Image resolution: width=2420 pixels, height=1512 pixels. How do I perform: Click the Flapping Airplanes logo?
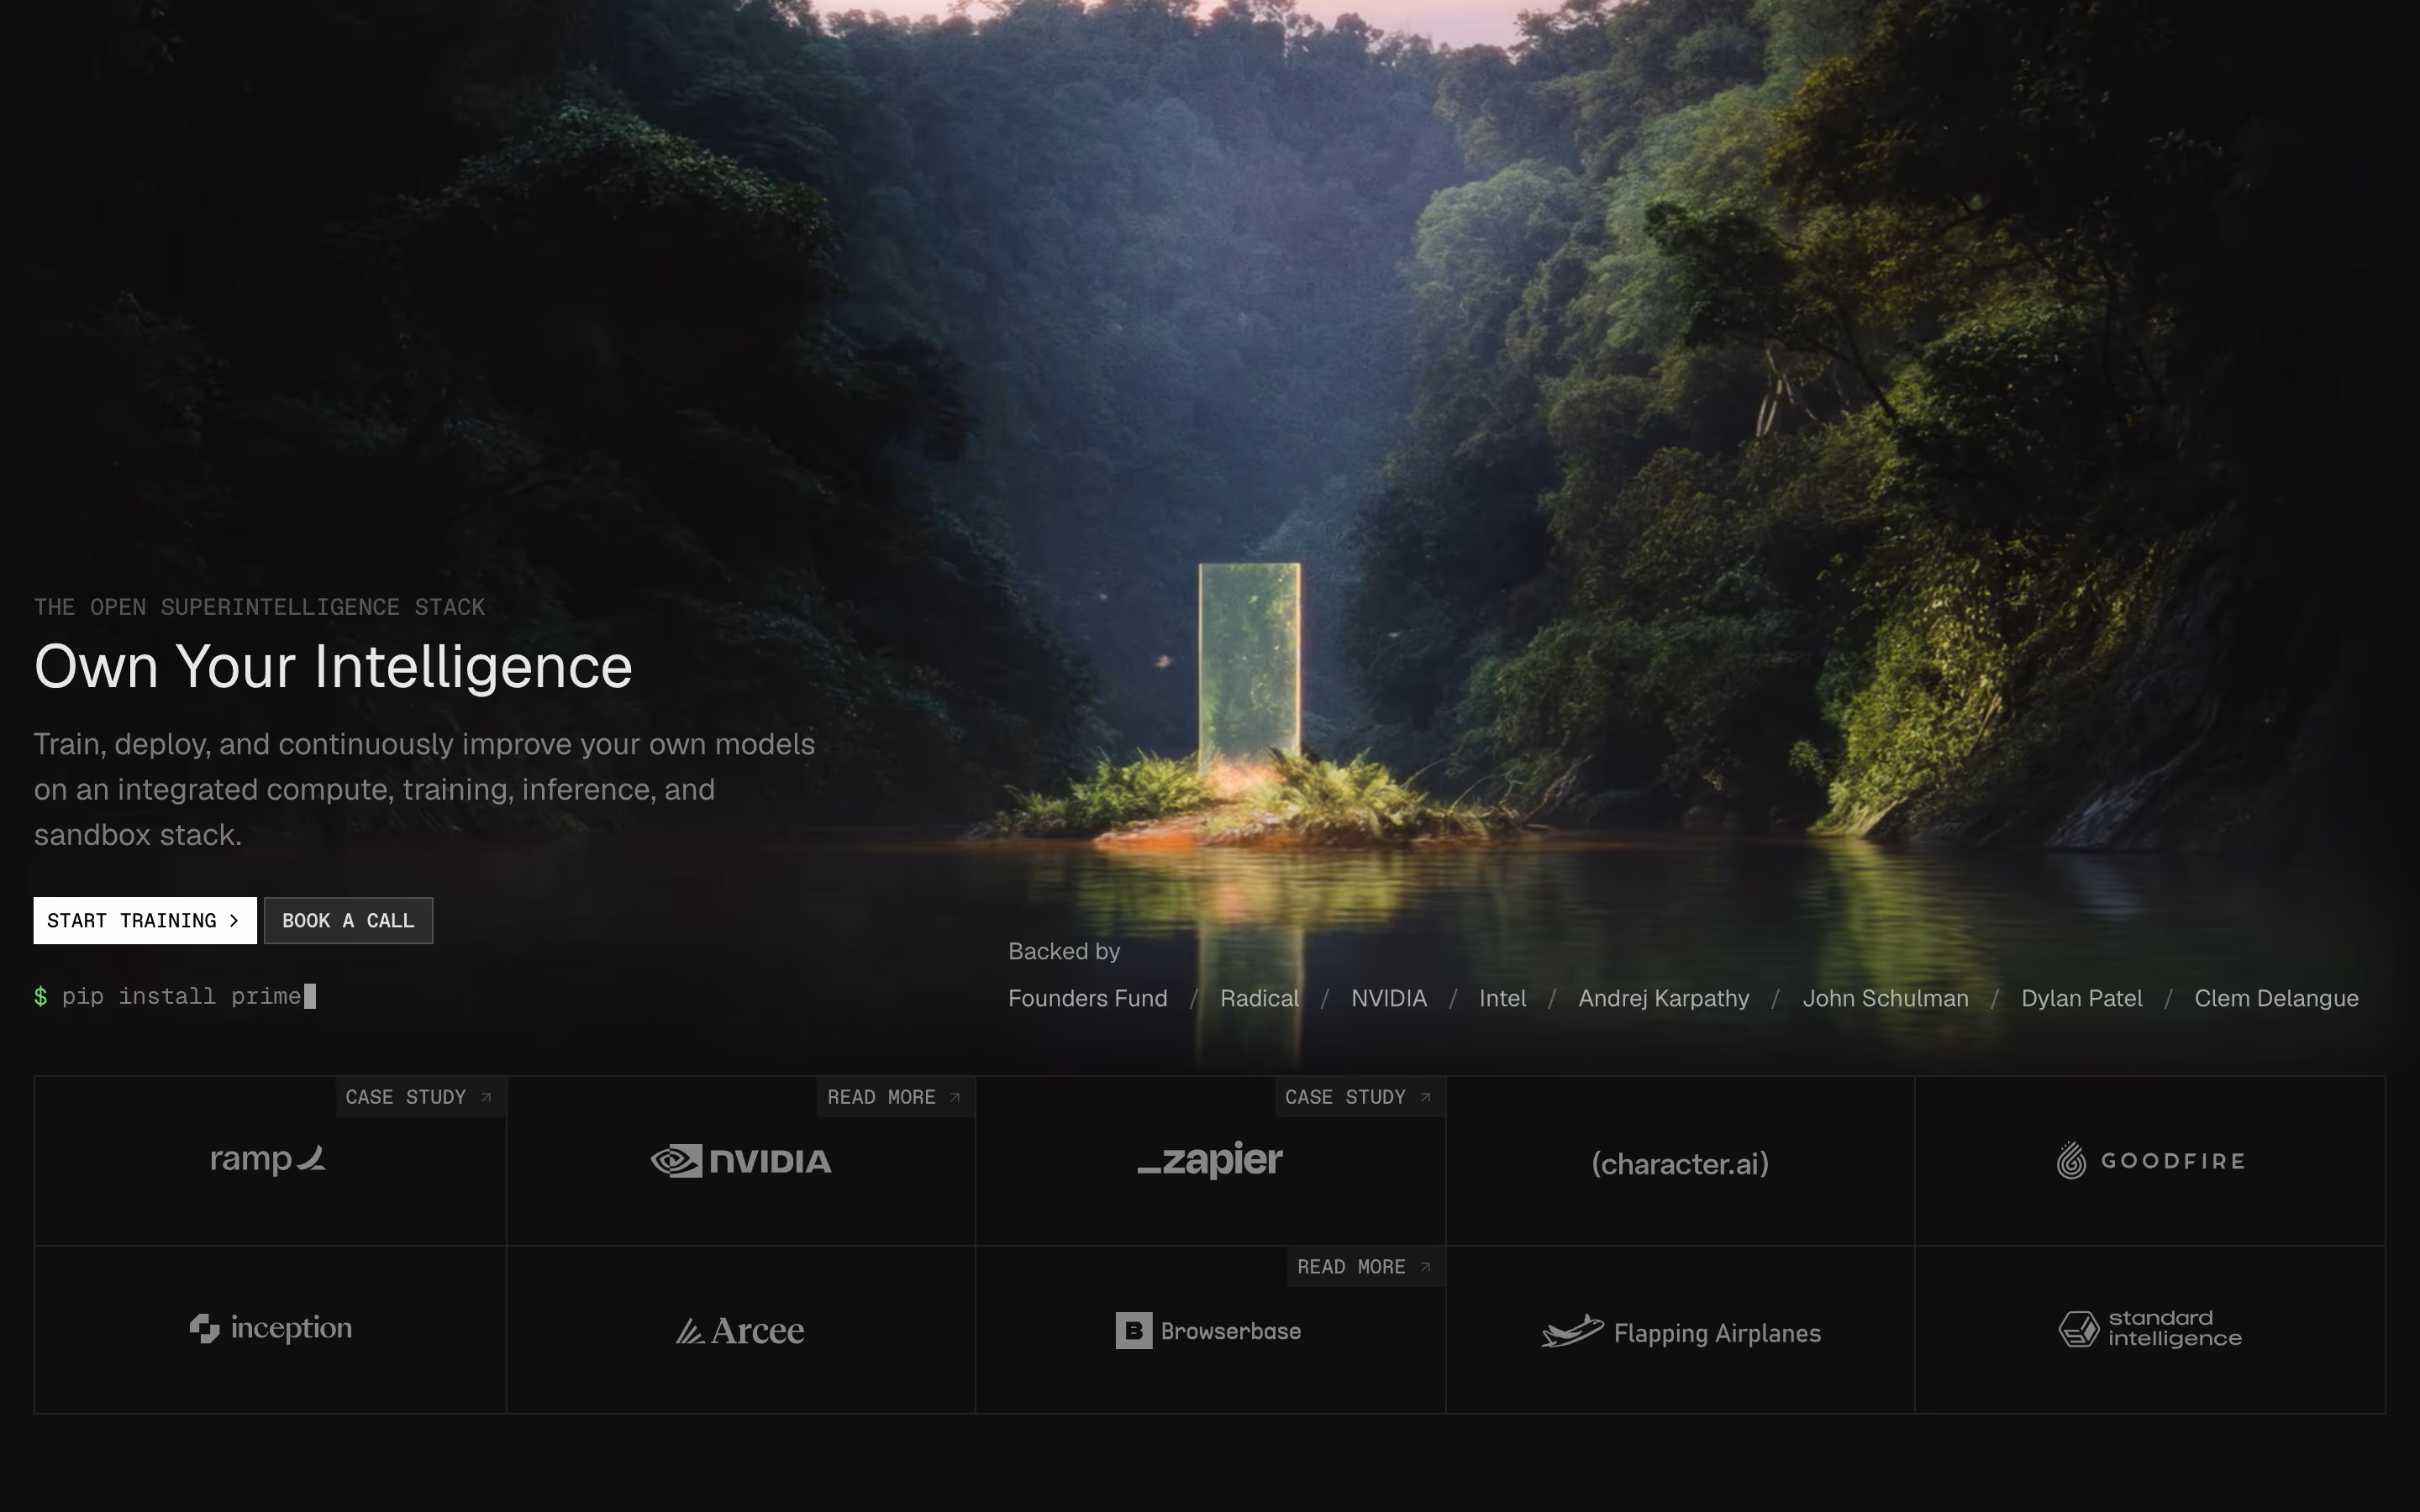coord(1681,1332)
